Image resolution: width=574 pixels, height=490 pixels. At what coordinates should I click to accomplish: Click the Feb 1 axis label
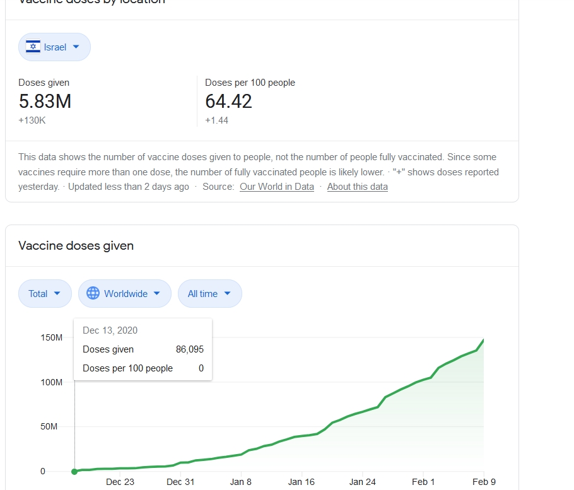pyautogui.click(x=423, y=482)
